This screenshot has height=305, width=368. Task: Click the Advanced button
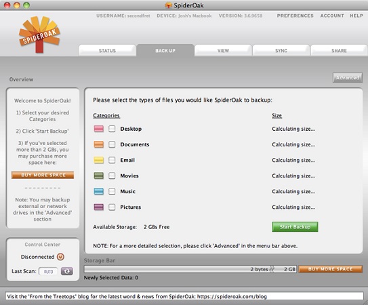pyautogui.click(x=348, y=78)
